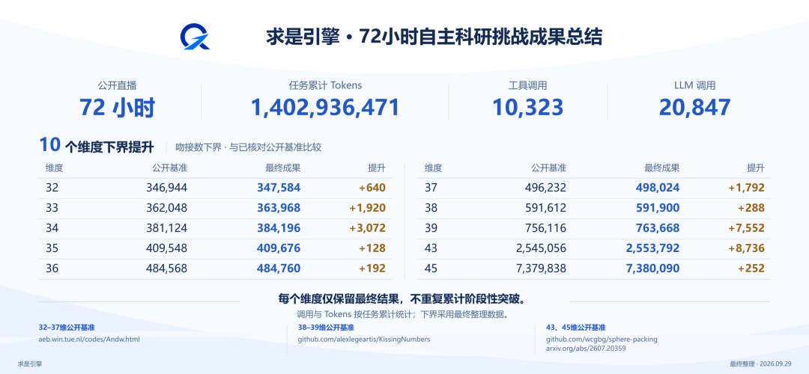Click the tool calls count 10,323
This screenshot has height=374, width=809.
[527, 107]
